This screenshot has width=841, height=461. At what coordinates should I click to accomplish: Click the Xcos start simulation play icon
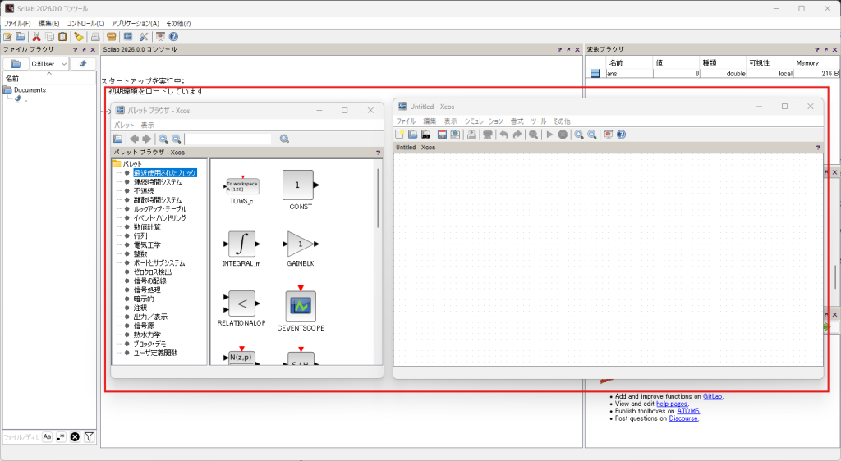(x=550, y=135)
